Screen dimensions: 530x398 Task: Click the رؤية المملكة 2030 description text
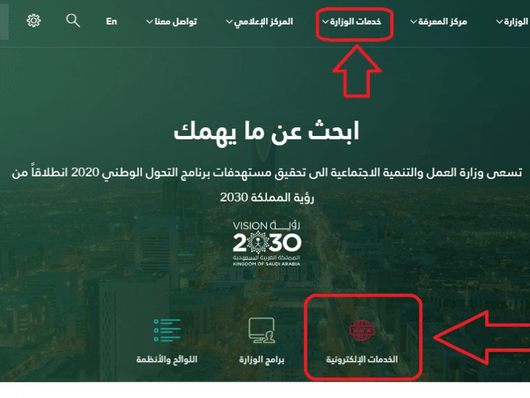[267, 197]
